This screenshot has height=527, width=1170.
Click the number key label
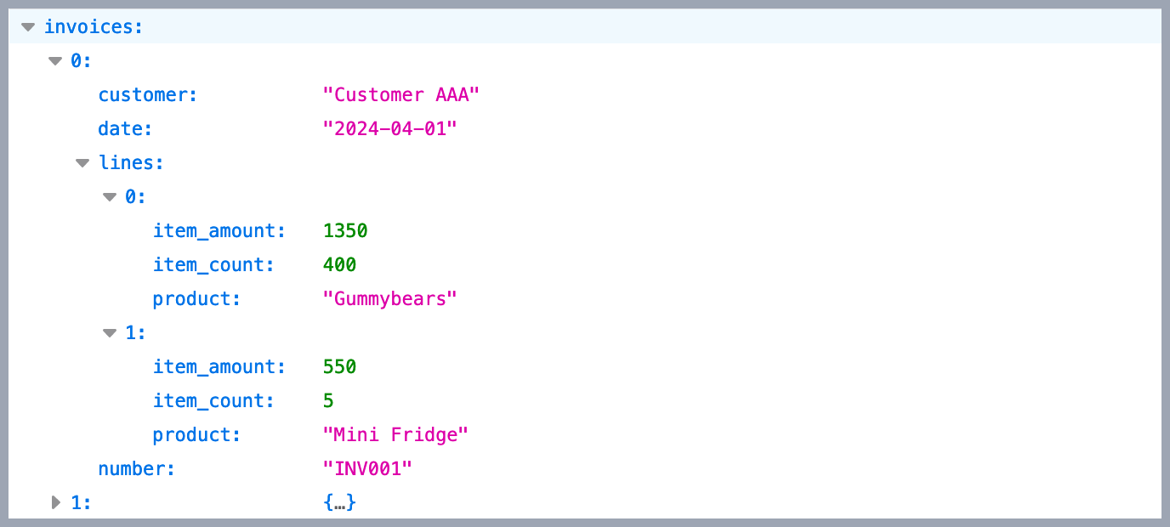[136, 469]
